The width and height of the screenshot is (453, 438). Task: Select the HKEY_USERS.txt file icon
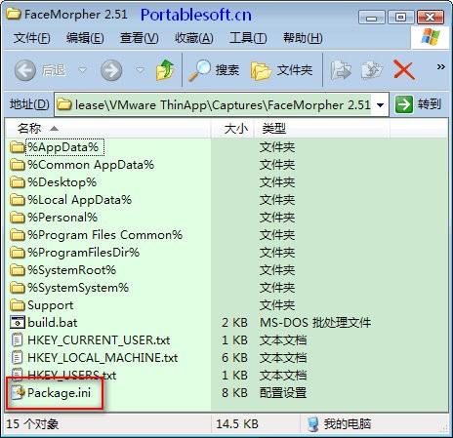coord(18,374)
